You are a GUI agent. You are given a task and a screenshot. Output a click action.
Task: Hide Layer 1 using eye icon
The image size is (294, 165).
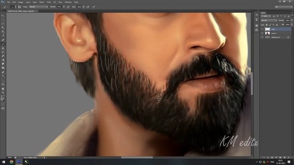click(x=262, y=33)
